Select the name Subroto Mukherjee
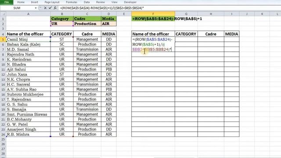 pyautogui.click(x=25, y=94)
